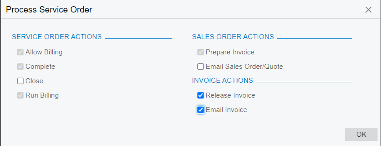Click the 'Email Sales Order/Quote' label text
This screenshot has height=146, width=381.
tap(244, 67)
